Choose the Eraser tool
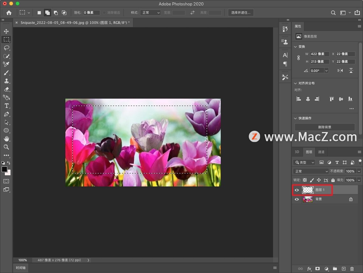The height and width of the screenshot is (273, 363). pyautogui.click(x=6, y=89)
